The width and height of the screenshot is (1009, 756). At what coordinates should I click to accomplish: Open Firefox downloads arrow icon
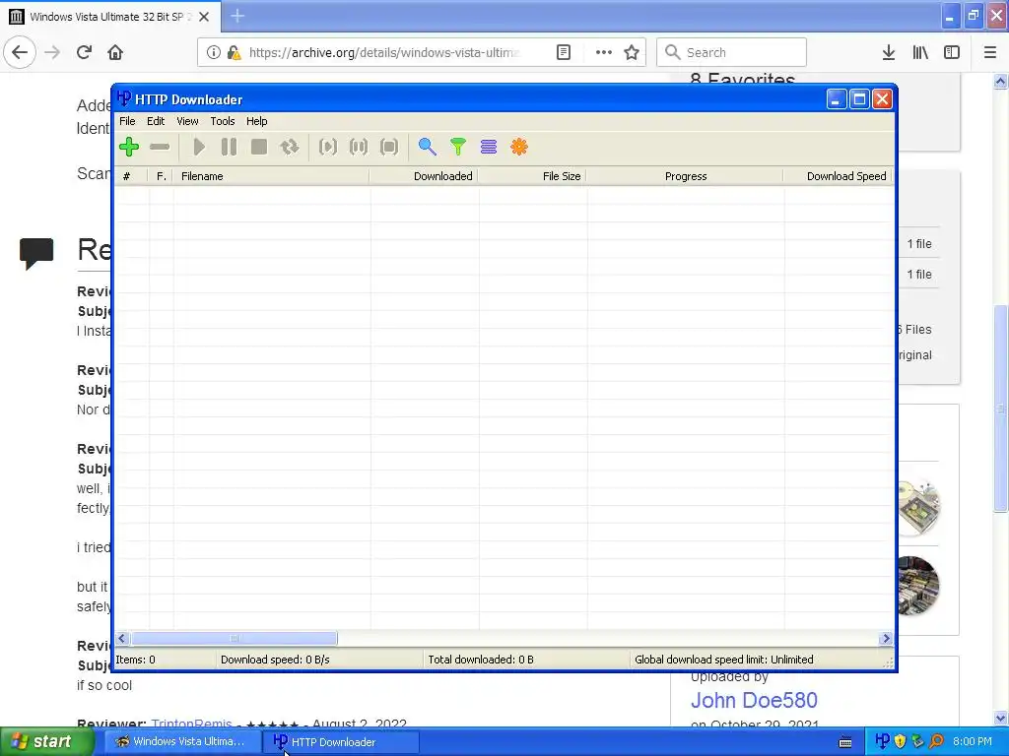(889, 52)
